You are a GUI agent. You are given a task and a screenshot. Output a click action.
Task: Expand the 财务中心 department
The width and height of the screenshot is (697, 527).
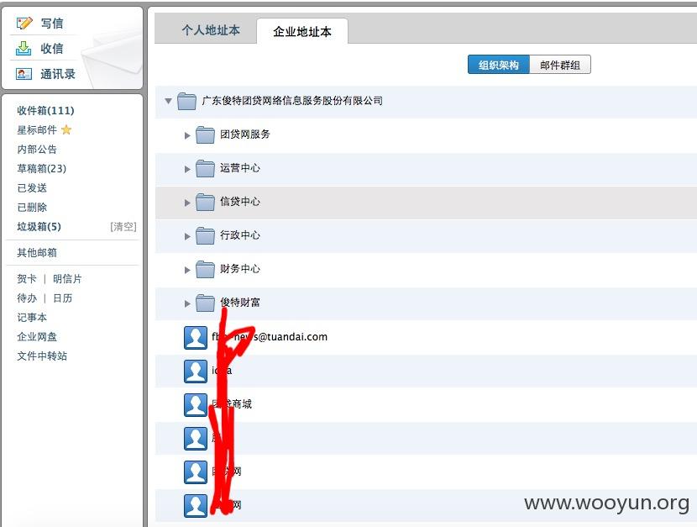(x=187, y=270)
